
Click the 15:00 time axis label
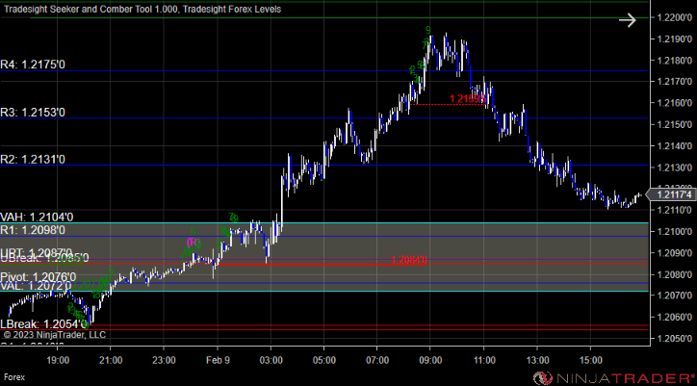click(x=590, y=360)
